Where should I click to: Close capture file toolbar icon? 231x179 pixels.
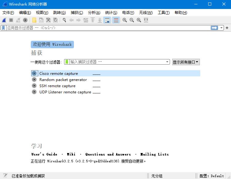click(x=48, y=20)
